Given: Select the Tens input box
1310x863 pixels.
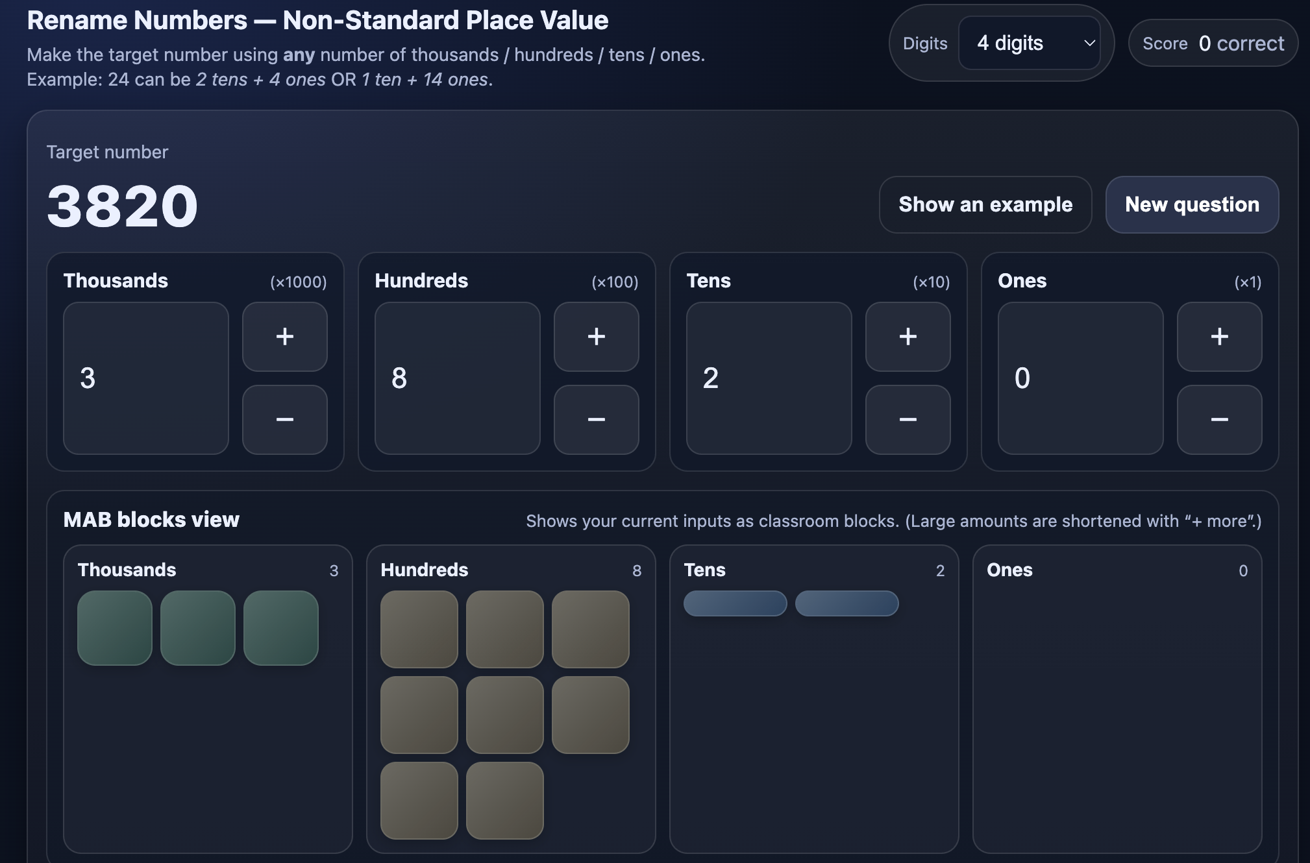Looking at the screenshot, I should pos(769,378).
